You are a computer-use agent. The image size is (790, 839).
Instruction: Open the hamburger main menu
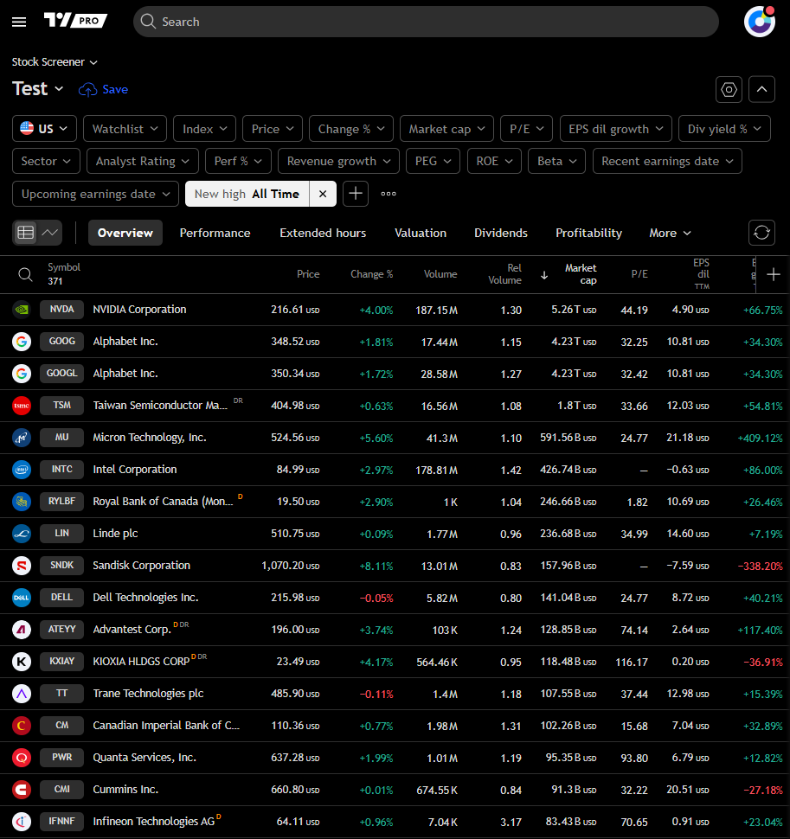19,22
